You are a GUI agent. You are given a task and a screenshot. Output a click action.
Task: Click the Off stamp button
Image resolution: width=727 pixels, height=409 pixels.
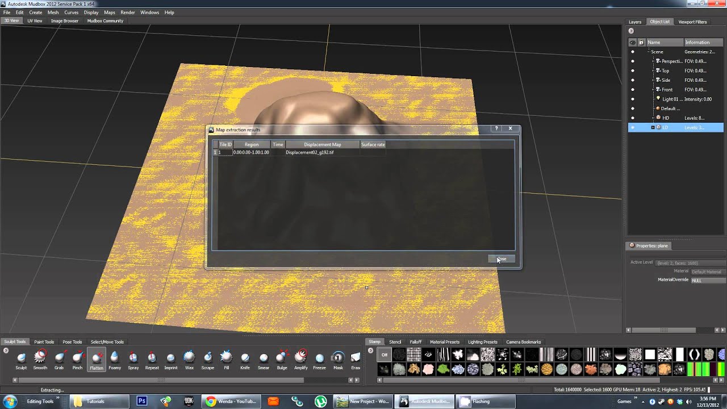(x=385, y=354)
